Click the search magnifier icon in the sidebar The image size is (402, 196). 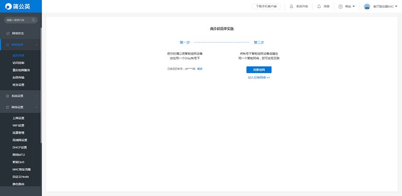[x=33, y=20]
